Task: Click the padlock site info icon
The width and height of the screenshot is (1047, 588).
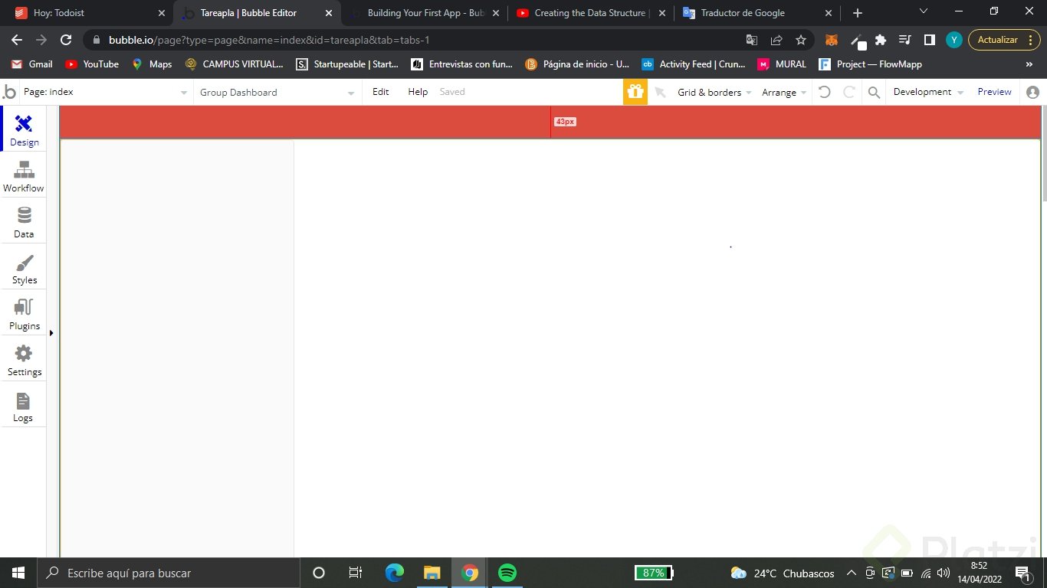Action: tap(97, 40)
